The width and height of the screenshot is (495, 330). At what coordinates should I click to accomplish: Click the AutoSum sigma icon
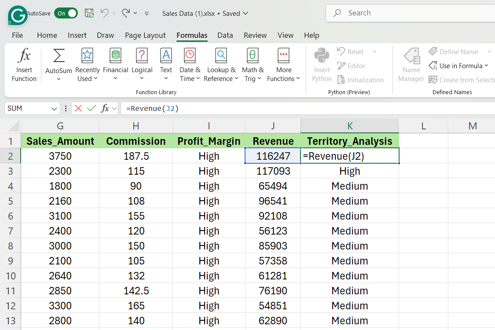tap(59, 55)
